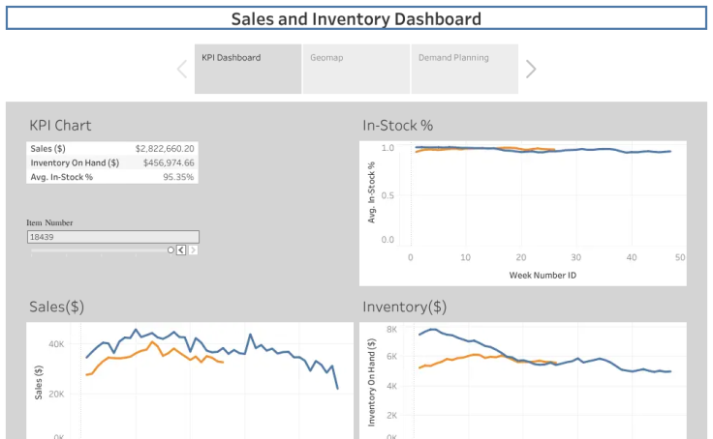Click the Inventory On Hand ($) axis title
The image size is (713, 439).
tap(371, 382)
